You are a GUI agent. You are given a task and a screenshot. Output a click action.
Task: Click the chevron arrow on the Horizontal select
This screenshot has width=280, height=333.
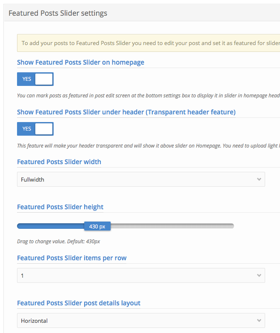pyautogui.click(x=259, y=321)
